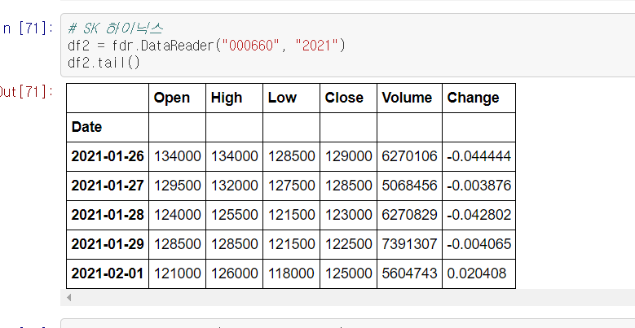Click the Low column header
635x328 pixels.
point(282,98)
